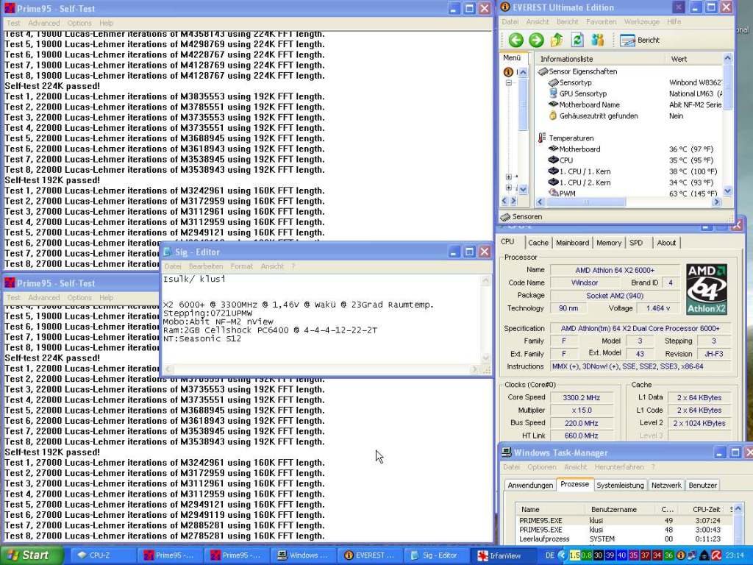
Task: Click the orange EVEREST info tray icon
Action: click(680, 555)
